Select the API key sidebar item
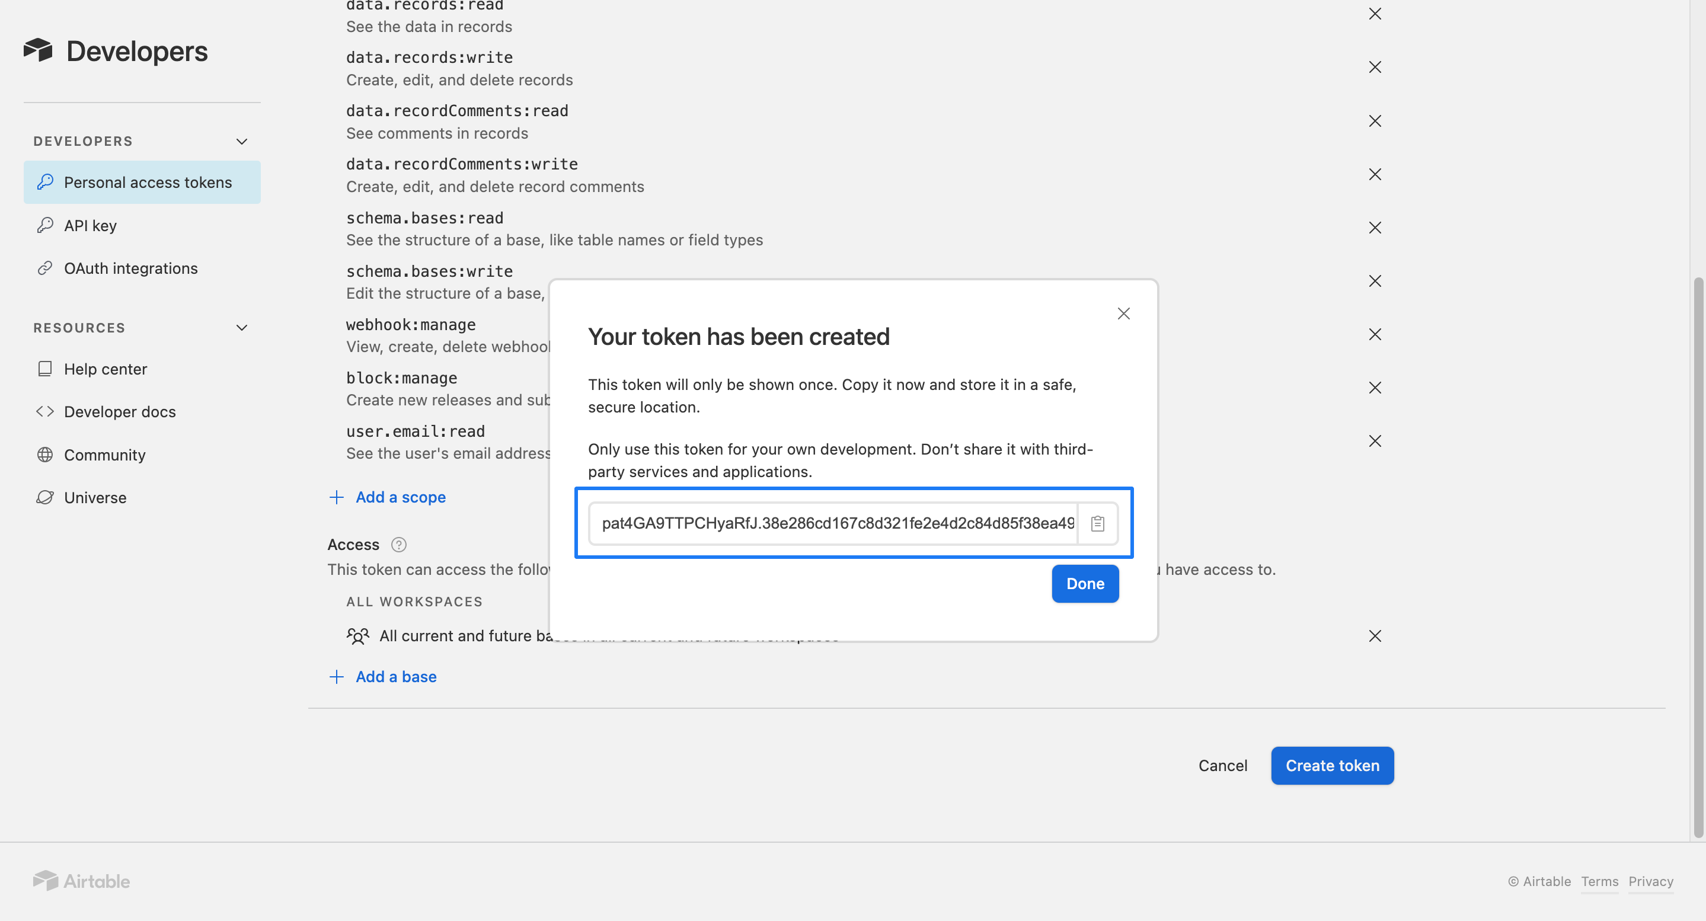Viewport: 1706px width, 921px height. [x=91, y=225]
